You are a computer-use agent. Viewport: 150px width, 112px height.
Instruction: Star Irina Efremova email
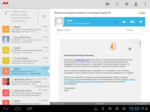click(x=46, y=41)
